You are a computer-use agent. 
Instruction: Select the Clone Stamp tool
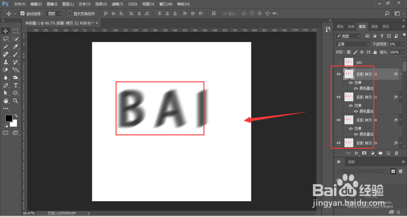5,62
